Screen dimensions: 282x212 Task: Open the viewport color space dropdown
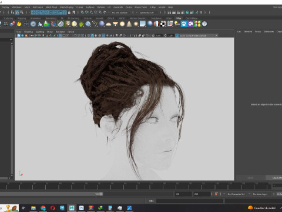click(199, 35)
